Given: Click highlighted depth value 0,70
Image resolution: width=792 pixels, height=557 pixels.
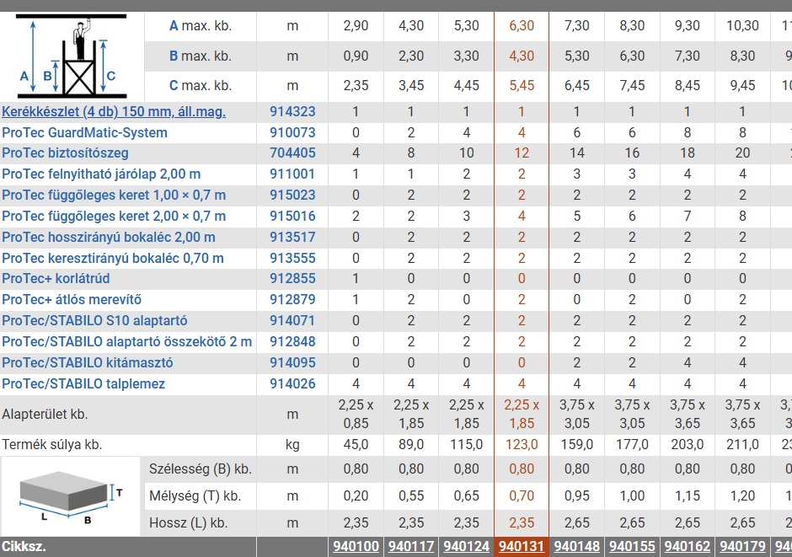Looking at the screenshot, I should (x=522, y=496).
